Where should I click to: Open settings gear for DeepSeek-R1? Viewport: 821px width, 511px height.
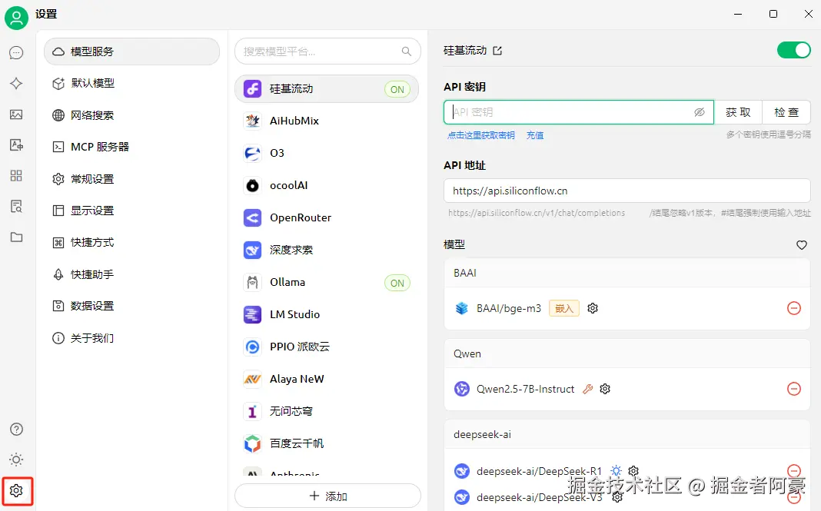pyautogui.click(x=633, y=471)
